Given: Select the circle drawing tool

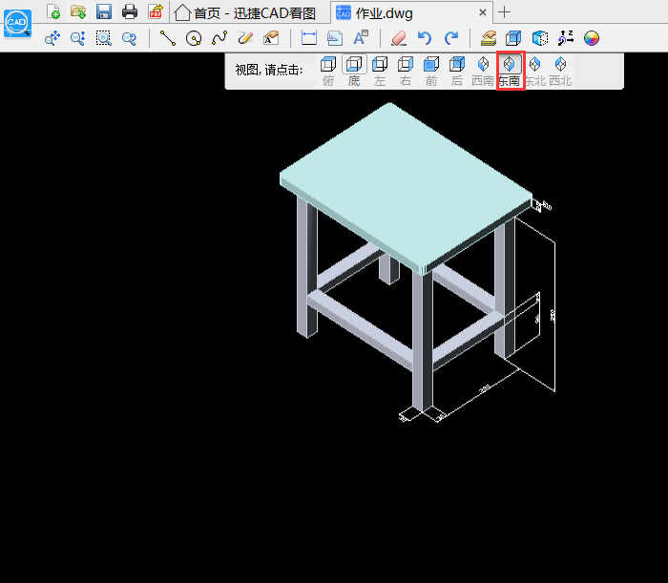Looking at the screenshot, I should (x=194, y=38).
